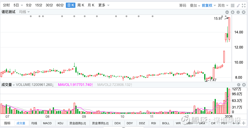Open the 资金博弈[L2] indicator tab
Viewport: 248px width, 128px height.
click(x=100, y=123)
